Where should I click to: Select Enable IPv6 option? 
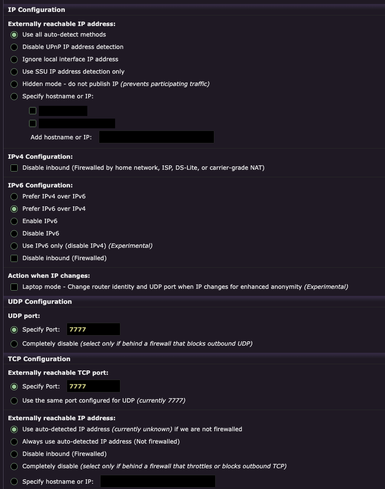[14, 221]
